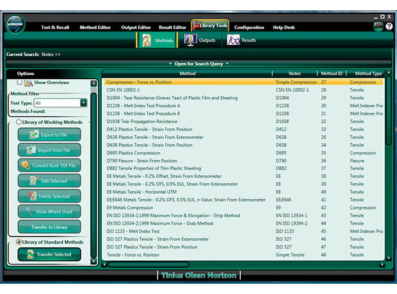The height and width of the screenshot is (294, 397).
Task: Select Library of Standard Methods radio
Action: click(x=19, y=242)
